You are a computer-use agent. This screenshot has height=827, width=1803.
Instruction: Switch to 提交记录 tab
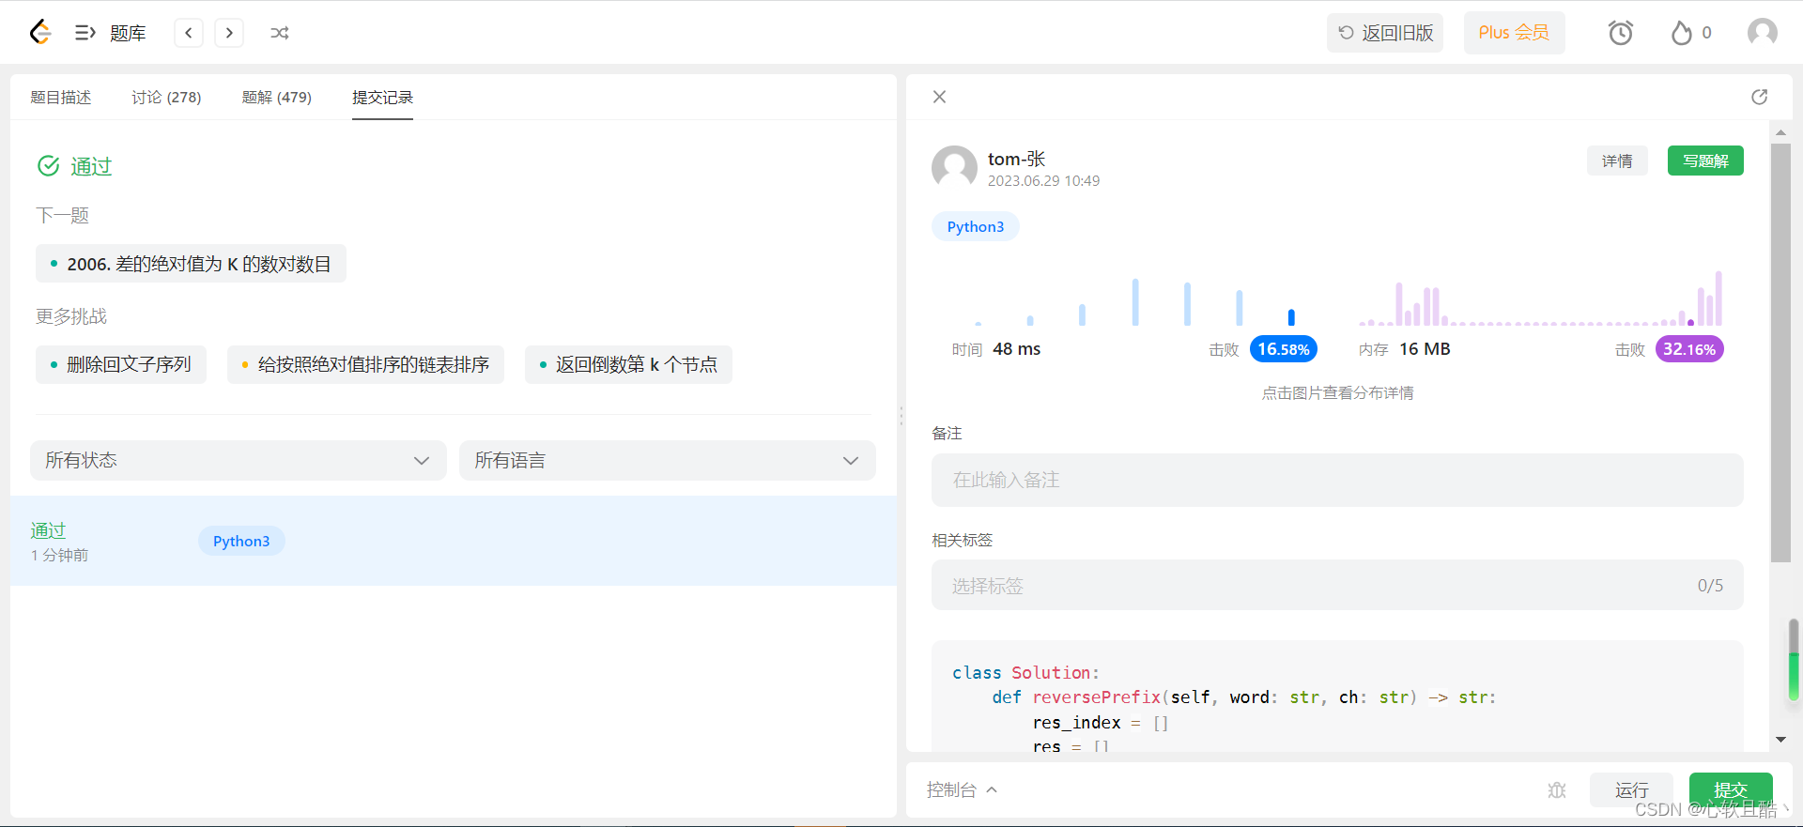pos(382,97)
